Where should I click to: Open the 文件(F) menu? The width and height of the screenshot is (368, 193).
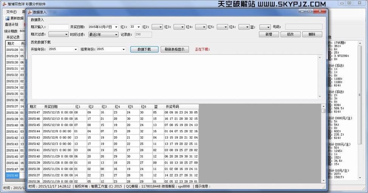11,12
